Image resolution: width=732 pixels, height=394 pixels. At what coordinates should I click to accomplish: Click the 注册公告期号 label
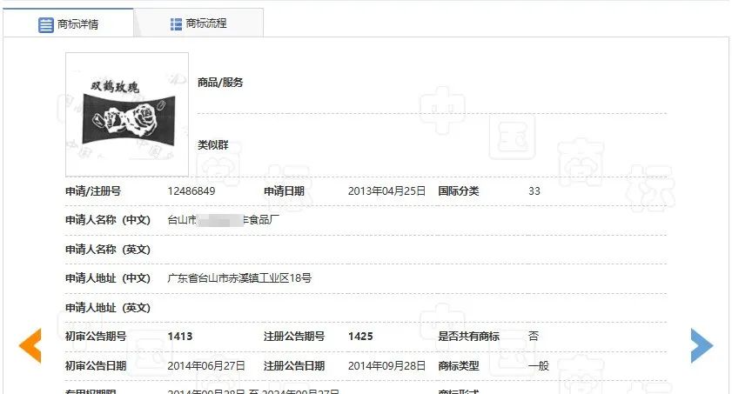tap(294, 337)
